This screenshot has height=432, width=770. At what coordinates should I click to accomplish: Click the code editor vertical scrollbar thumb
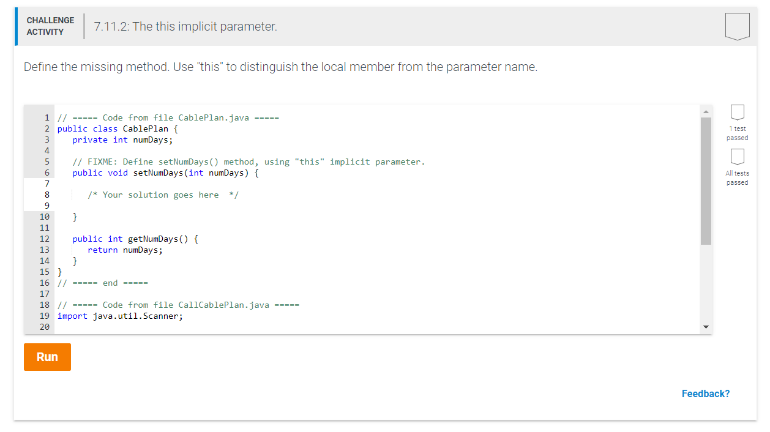point(706,181)
